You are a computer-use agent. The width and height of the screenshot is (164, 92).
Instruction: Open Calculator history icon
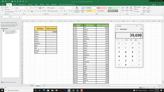pos(141,29)
